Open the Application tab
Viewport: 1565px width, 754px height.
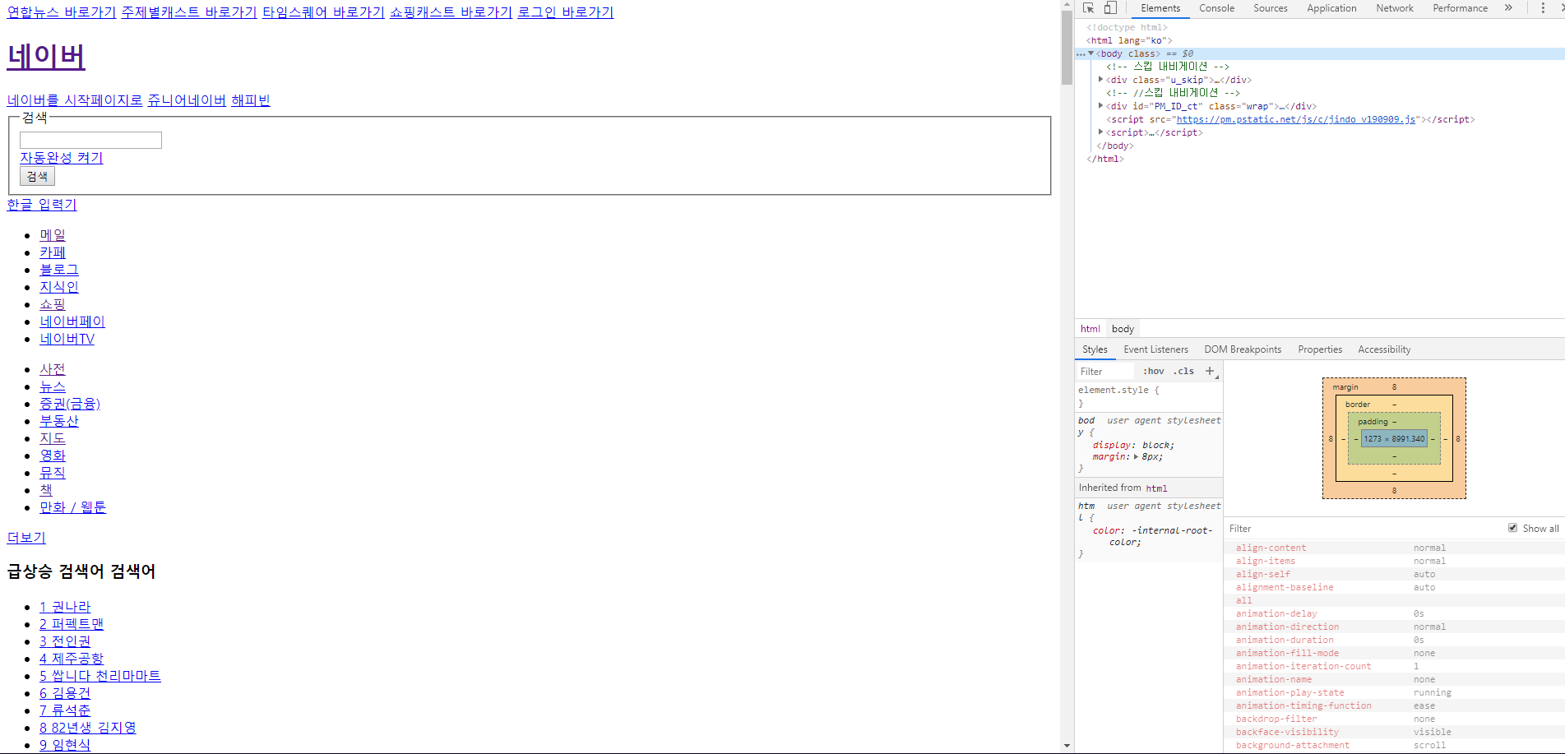tap(1331, 8)
